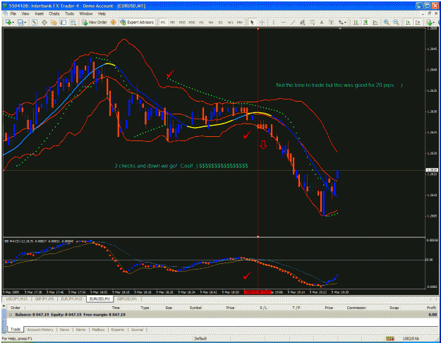Open the Navigator folder icon
Screen dimensions: 441x343
(x=54, y=22)
